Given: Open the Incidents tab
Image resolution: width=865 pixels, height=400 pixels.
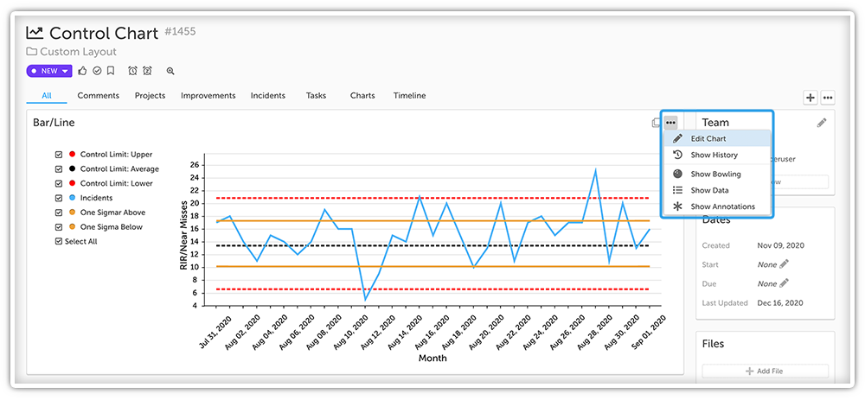Looking at the screenshot, I should point(268,95).
